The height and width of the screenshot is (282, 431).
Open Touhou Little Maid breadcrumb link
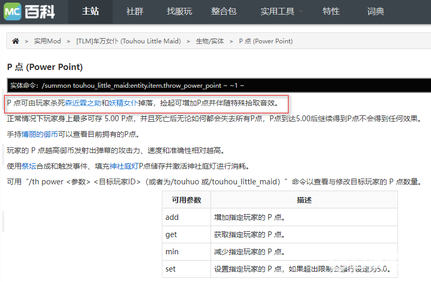pos(128,41)
